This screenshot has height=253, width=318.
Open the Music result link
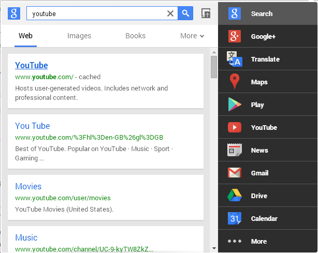pos(26,237)
